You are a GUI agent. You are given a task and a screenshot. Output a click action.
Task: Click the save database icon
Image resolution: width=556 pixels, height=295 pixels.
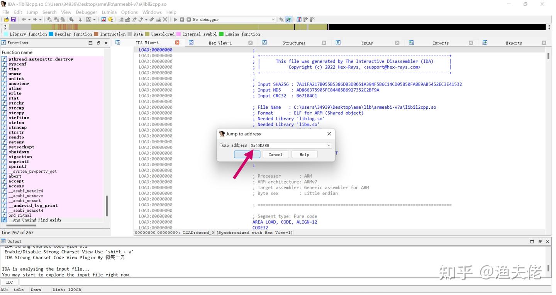(x=13, y=20)
